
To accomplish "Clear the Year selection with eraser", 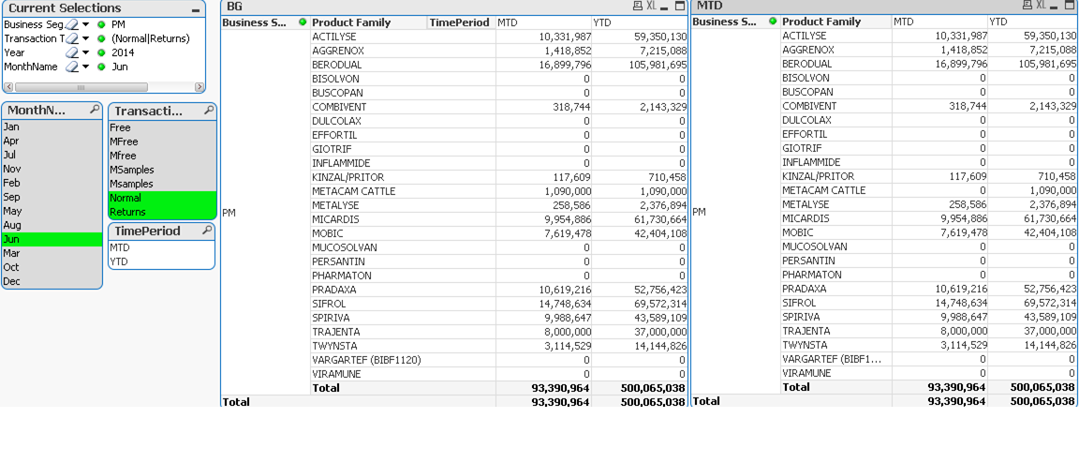I will (x=71, y=52).
